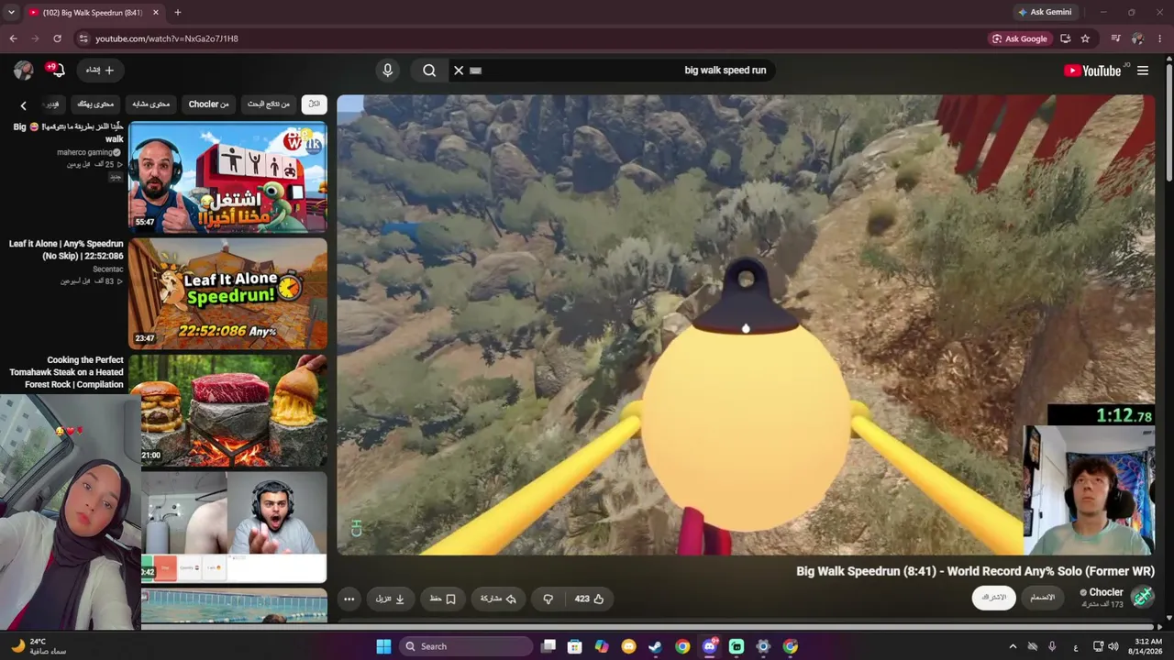Click Ask Google in address bar
The width and height of the screenshot is (1174, 660).
point(1020,38)
